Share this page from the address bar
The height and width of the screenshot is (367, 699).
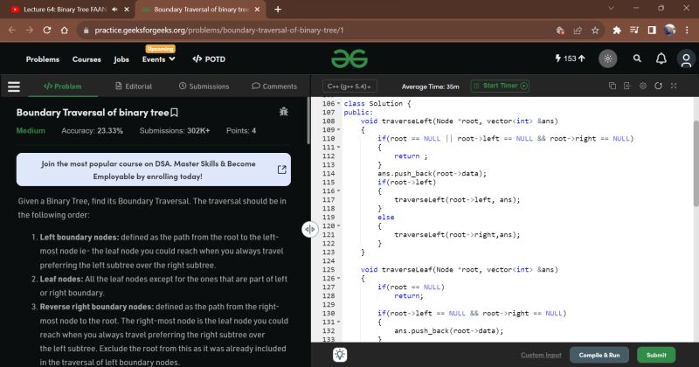pyautogui.click(x=578, y=31)
